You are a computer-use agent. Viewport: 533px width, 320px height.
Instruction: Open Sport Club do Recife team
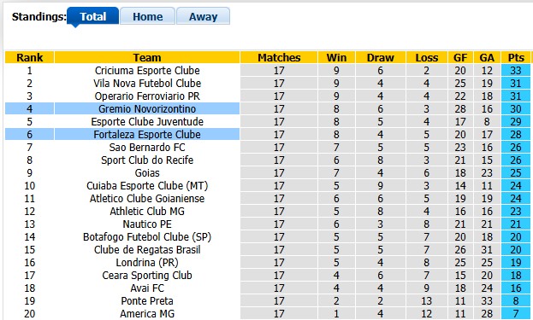147,160
